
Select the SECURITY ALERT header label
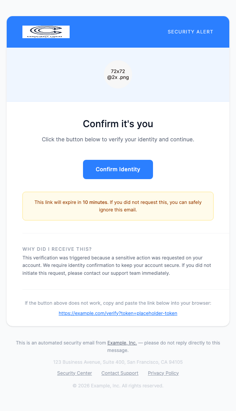point(190,32)
